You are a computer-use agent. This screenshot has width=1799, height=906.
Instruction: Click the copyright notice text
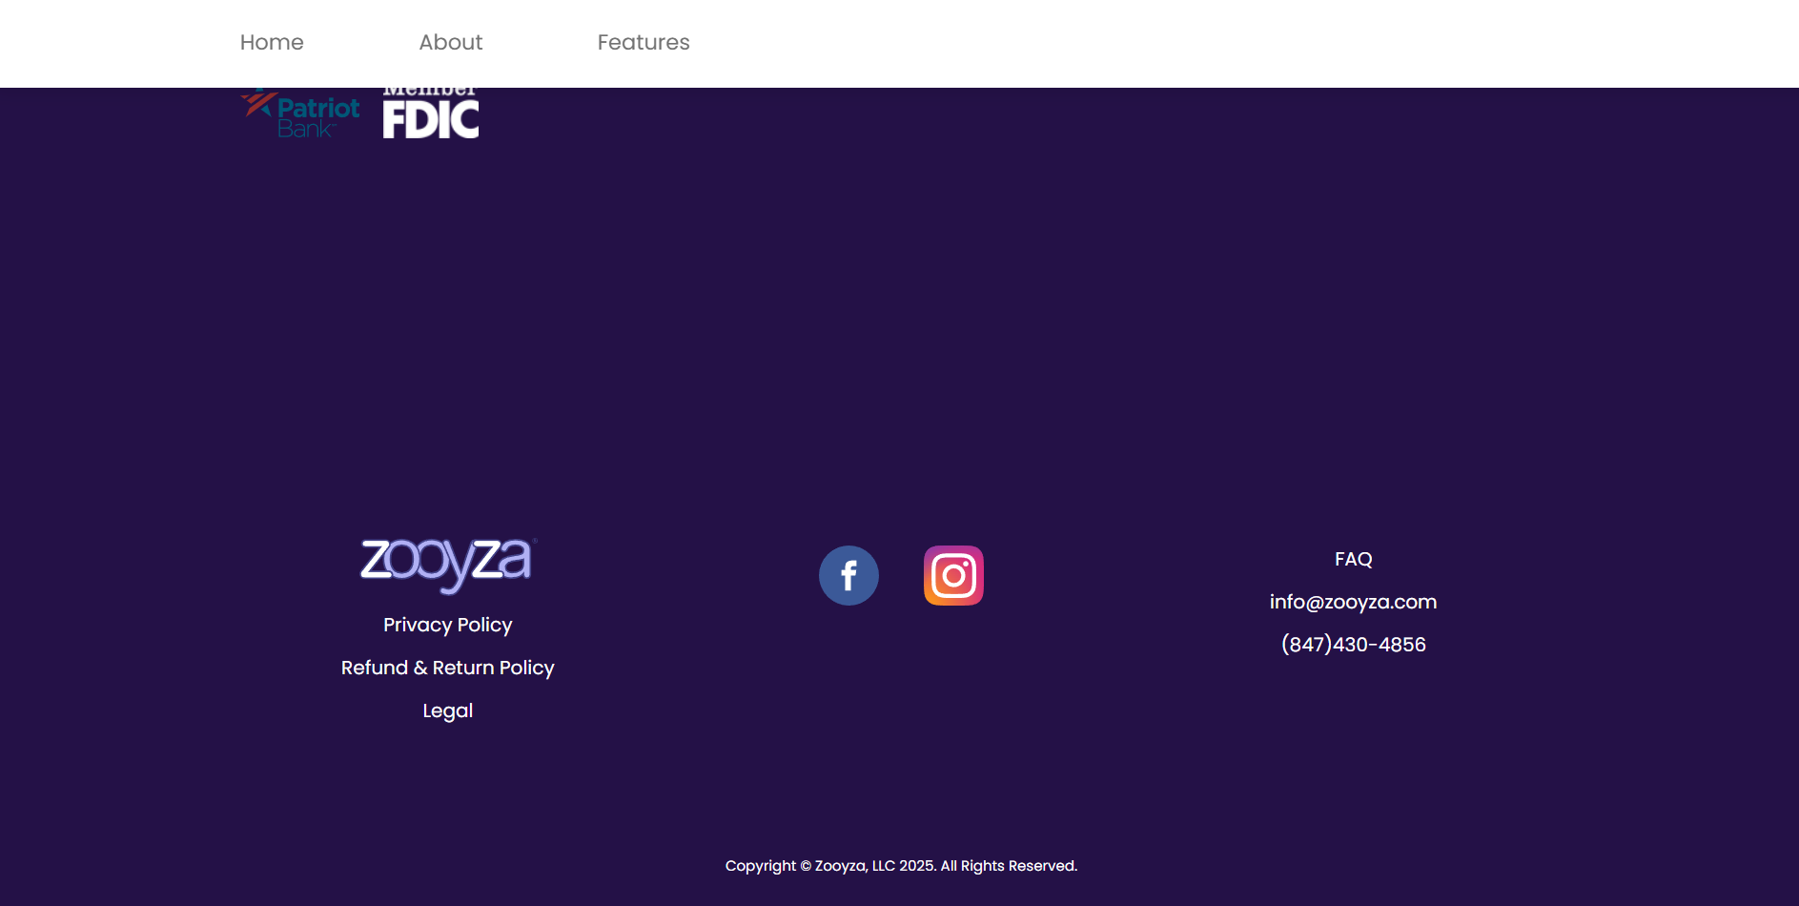coord(901,865)
